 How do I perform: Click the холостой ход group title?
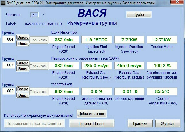click(x=62, y=84)
